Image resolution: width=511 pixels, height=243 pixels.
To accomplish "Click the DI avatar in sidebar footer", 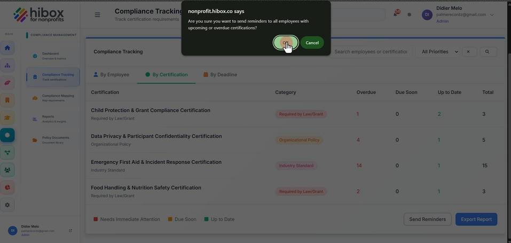I will coord(13,230).
